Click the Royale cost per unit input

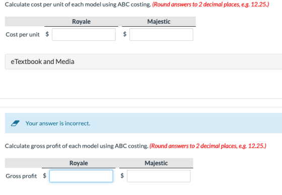84,35
